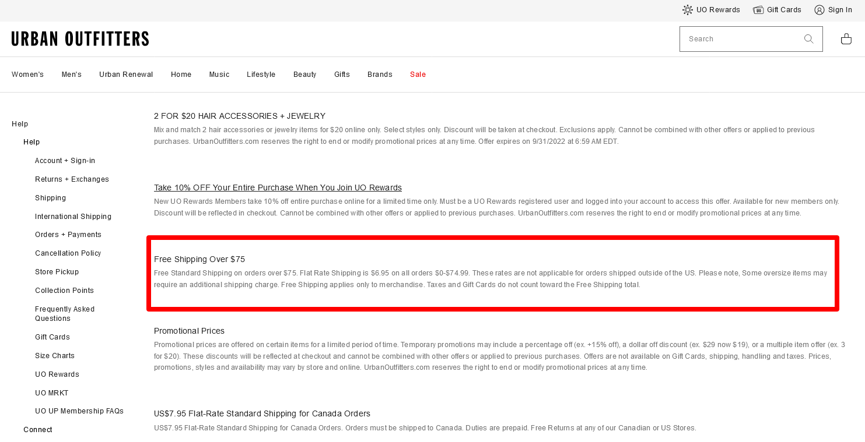Click the UO Rewards sun icon
865x442 pixels.
click(688, 10)
